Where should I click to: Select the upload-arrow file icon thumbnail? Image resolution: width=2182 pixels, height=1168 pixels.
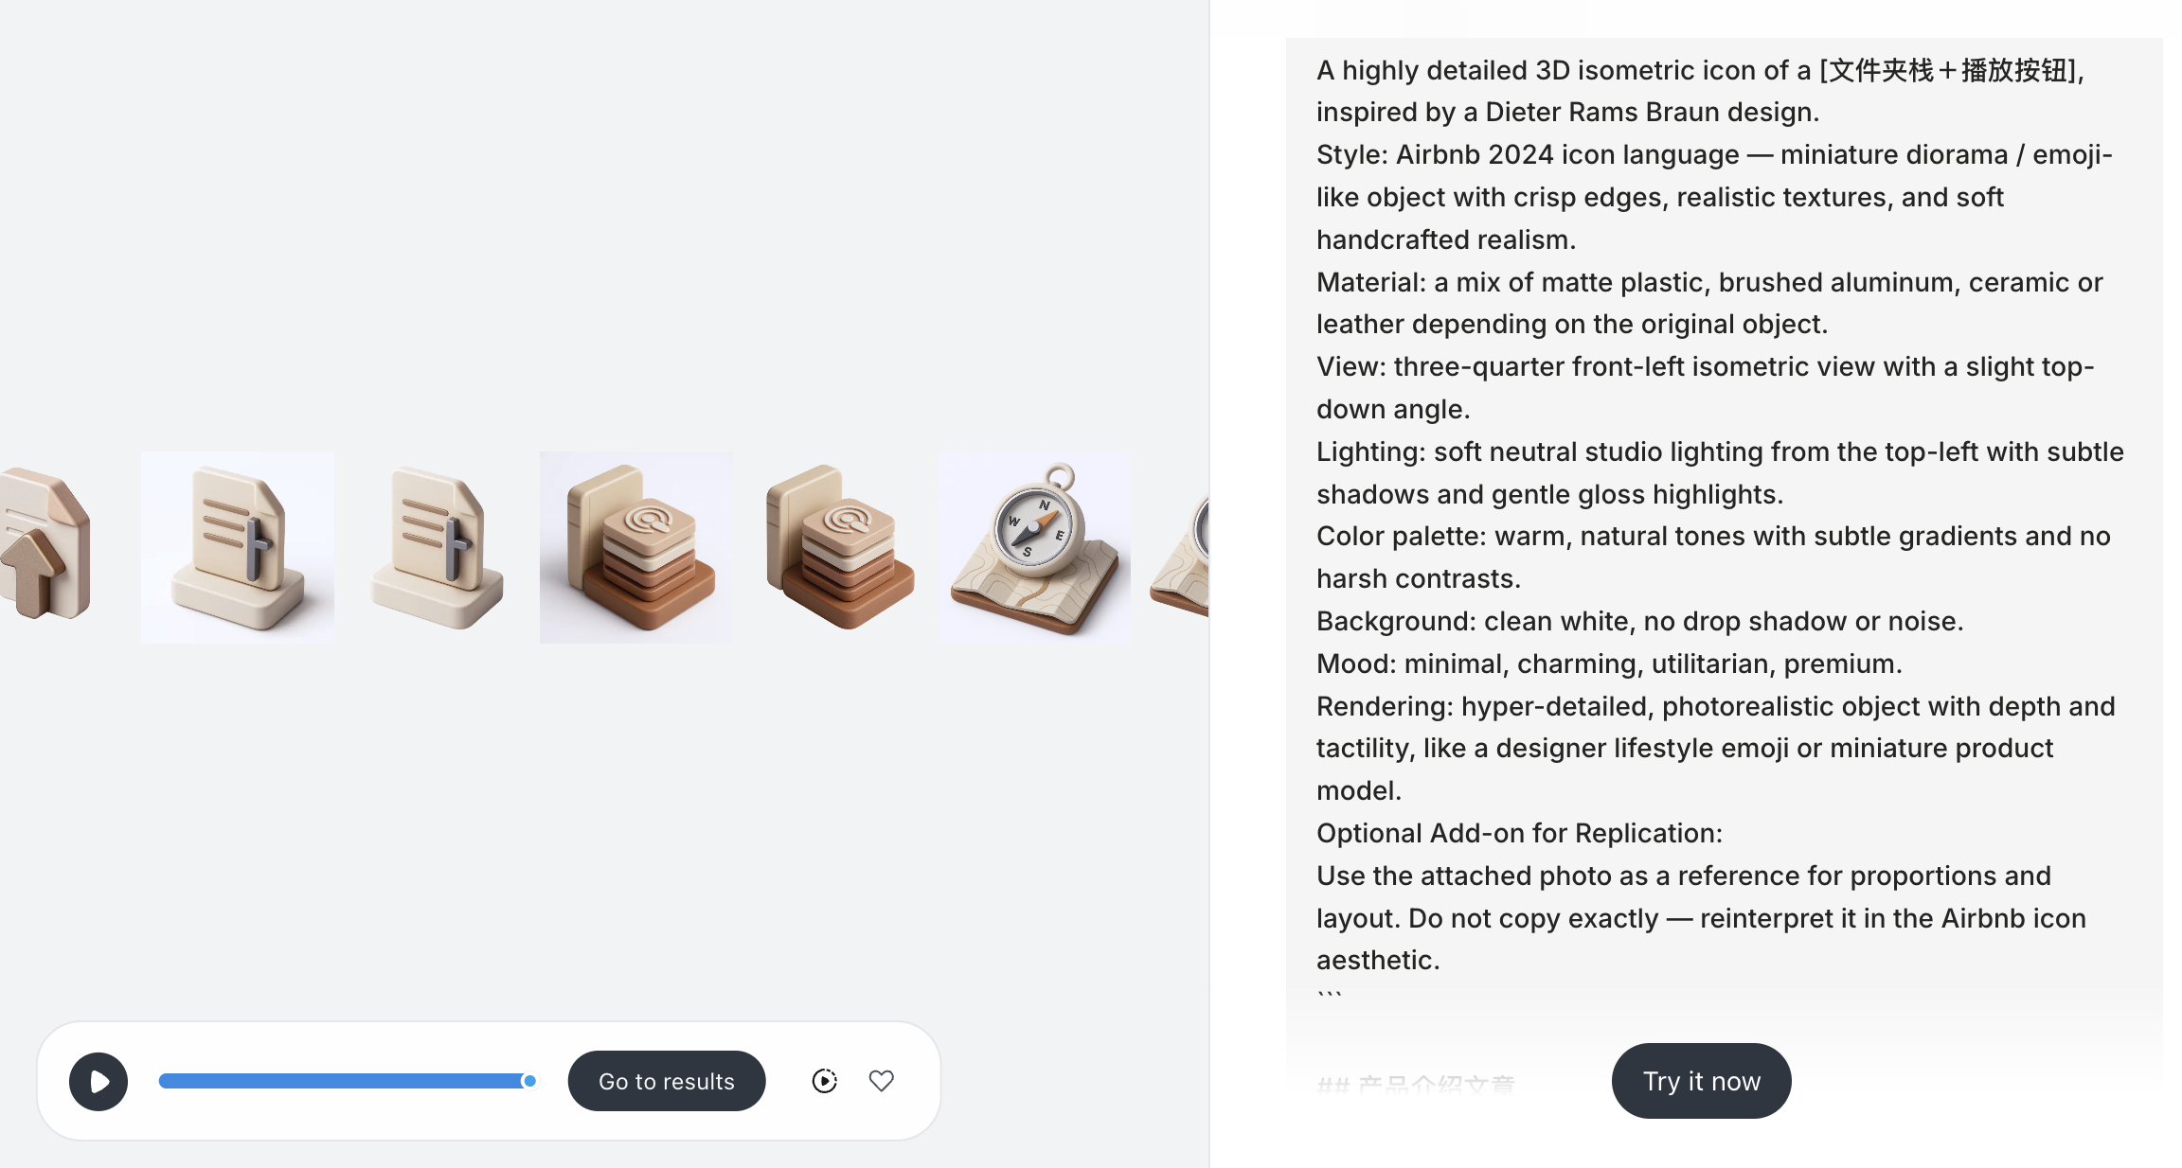click(43, 547)
